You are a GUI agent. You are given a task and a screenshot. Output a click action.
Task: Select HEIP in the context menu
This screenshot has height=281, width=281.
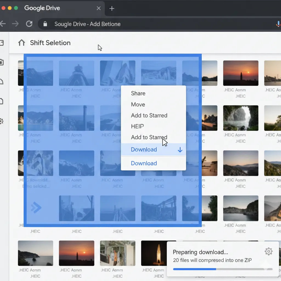(137, 126)
